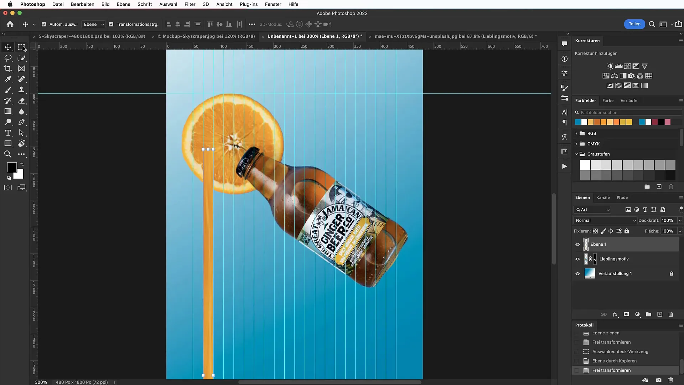This screenshot has height=385, width=684.
Task: Select history state Ebene durch Kopieren
Action: [x=614, y=361]
